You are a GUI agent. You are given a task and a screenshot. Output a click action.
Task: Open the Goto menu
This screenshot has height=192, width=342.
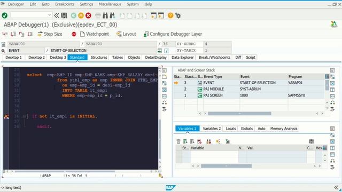[x=45, y=4]
